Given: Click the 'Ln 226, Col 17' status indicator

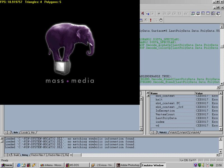Looking at the screenshot, I should pyautogui.click(x=188, y=160).
